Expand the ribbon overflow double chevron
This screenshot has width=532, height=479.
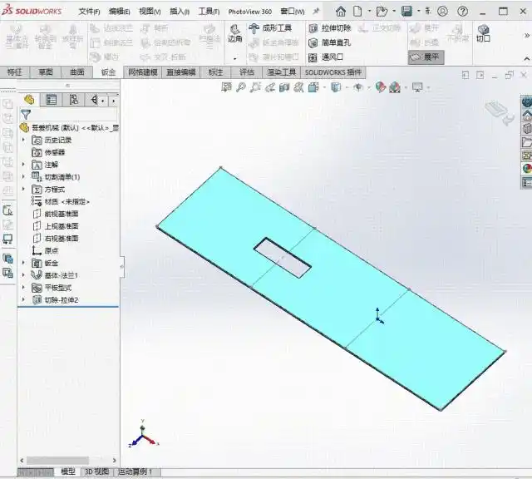tap(527, 35)
